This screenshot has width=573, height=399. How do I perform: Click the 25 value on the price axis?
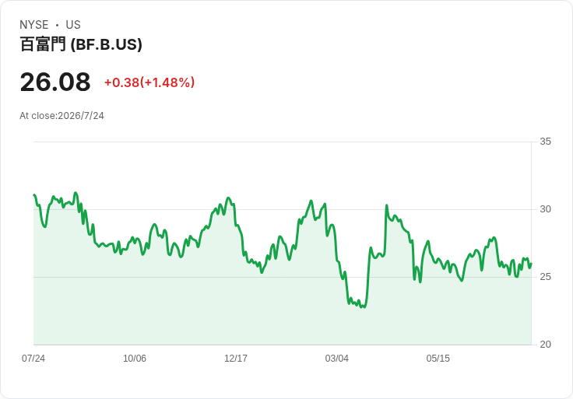[x=545, y=277]
